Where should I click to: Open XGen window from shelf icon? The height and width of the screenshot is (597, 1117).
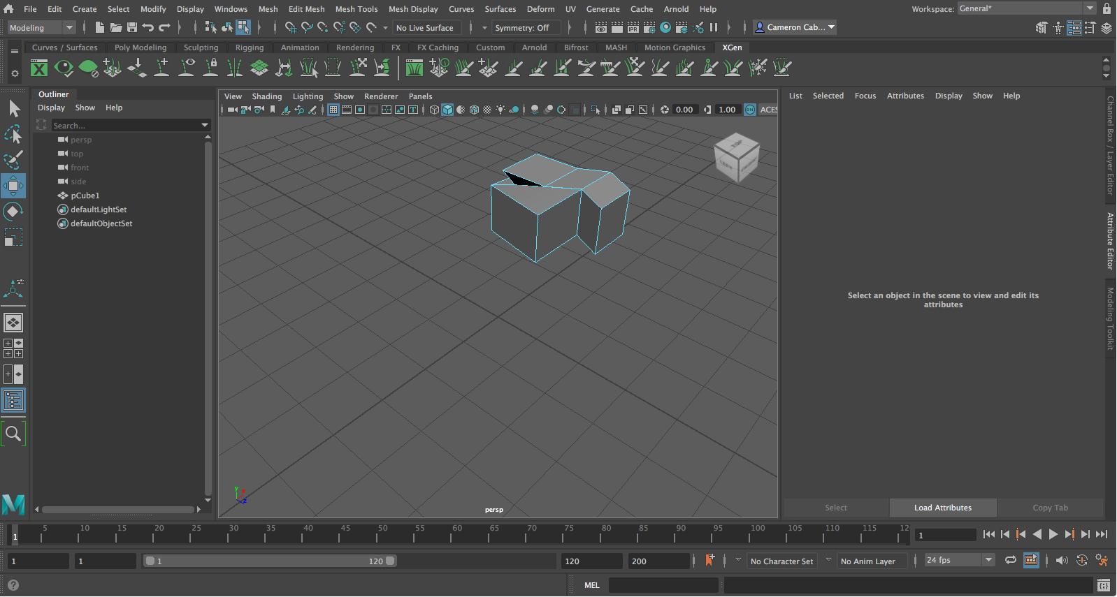(39, 68)
